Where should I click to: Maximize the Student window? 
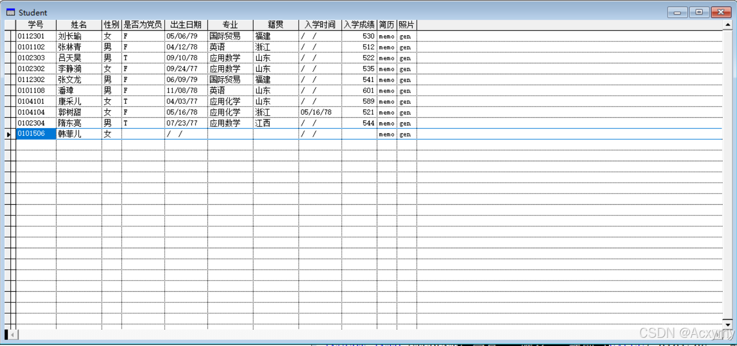point(699,12)
